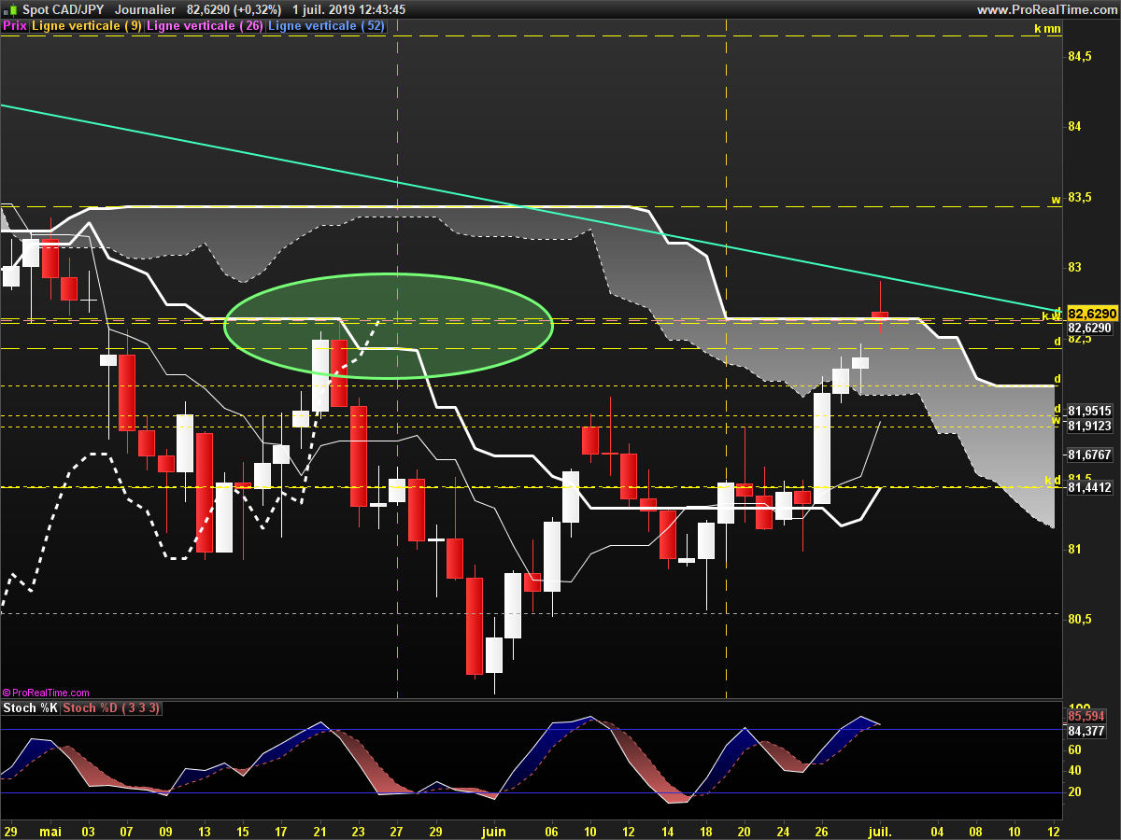1121x840 pixels.
Task: Click the juil. month label on time axis
Action: click(x=879, y=831)
